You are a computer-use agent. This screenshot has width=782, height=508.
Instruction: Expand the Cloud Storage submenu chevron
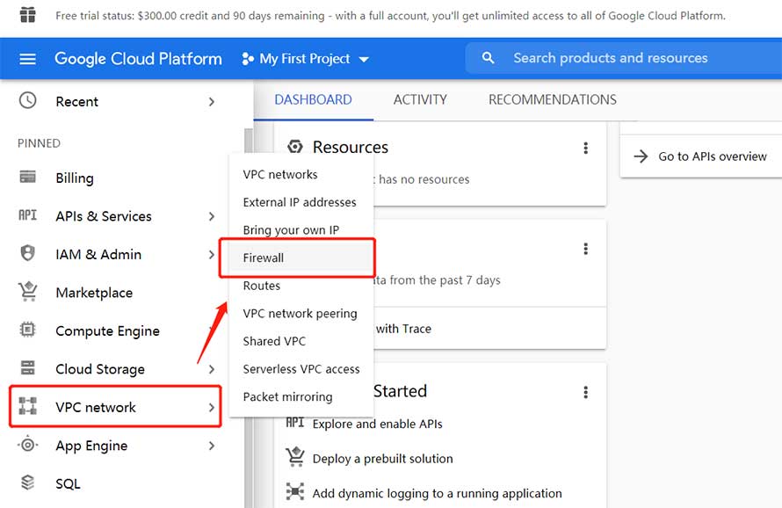[212, 369]
